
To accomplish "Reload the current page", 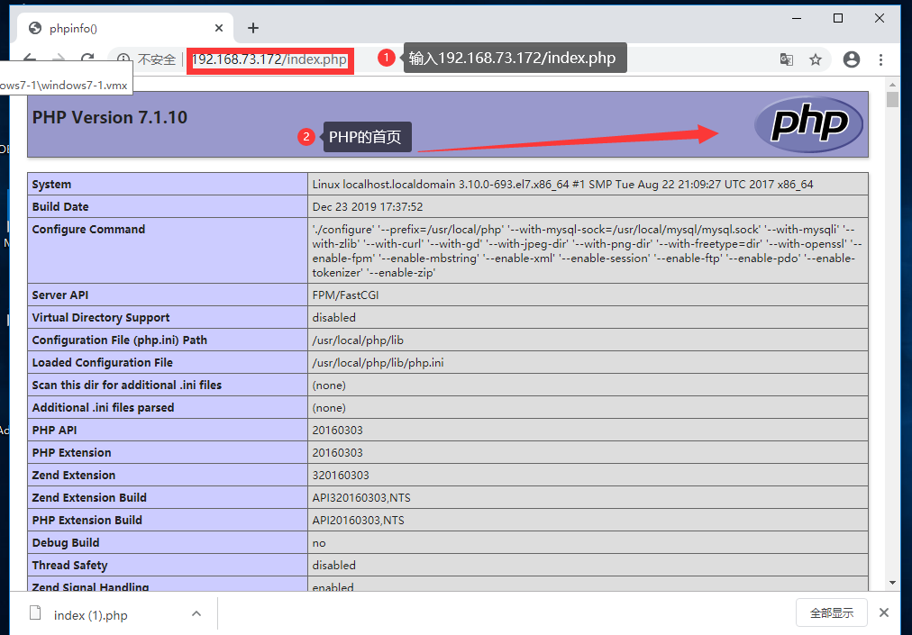I will click(87, 59).
